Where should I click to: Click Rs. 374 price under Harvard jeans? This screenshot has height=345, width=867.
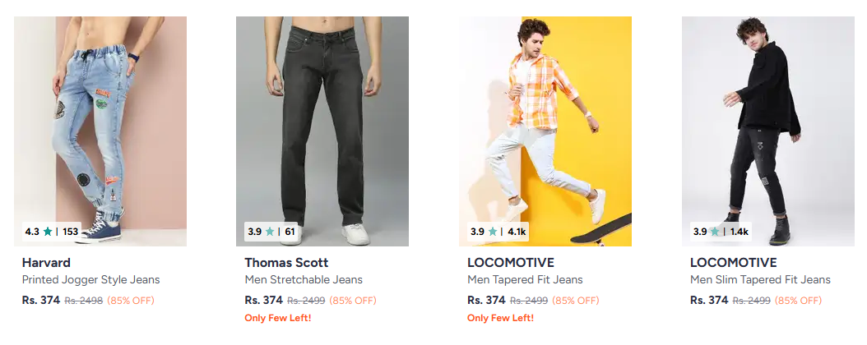41,300
